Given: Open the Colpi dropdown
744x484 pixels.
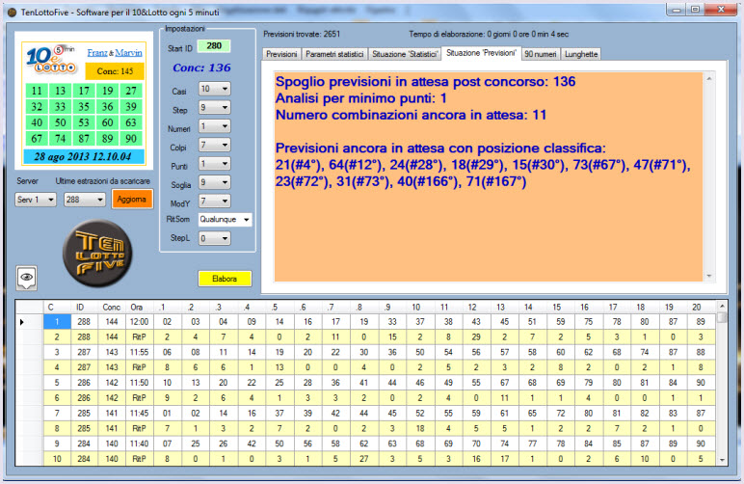Looking at the screenshot, I should click(215, 145).
